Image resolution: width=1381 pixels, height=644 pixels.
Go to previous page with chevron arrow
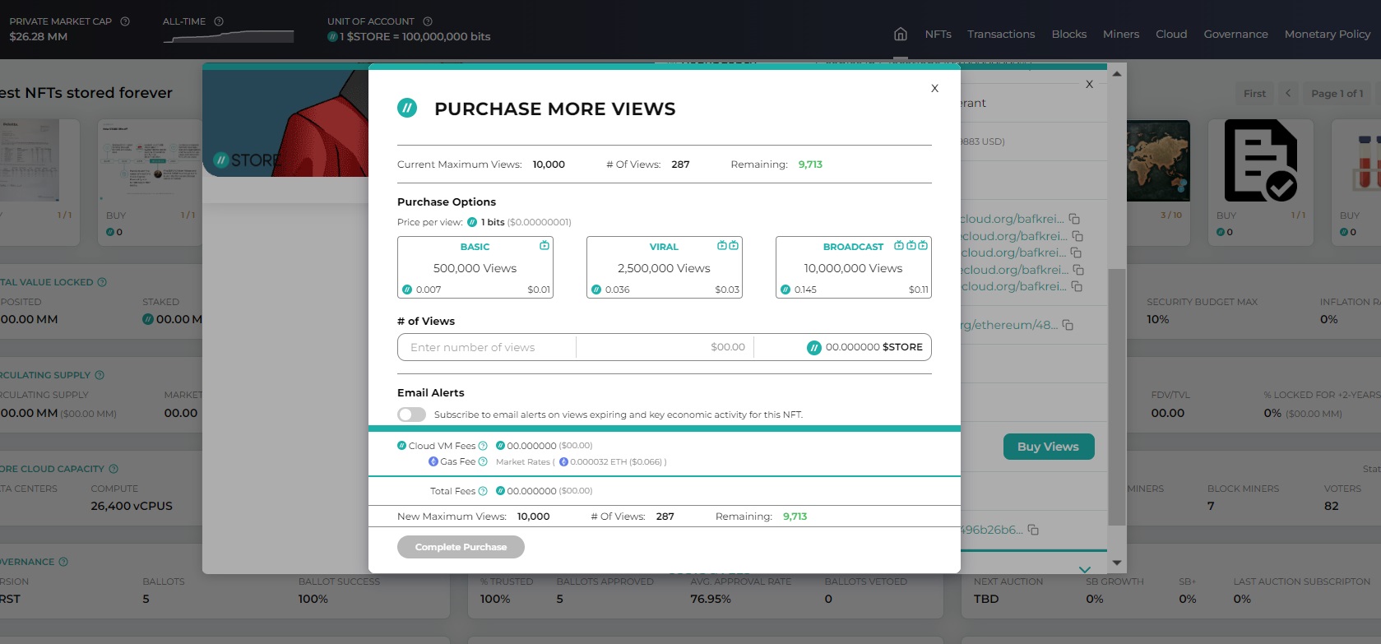tap(1288, 93)
